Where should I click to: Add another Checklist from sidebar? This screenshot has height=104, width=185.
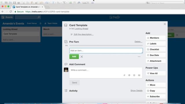click(156, 49)
